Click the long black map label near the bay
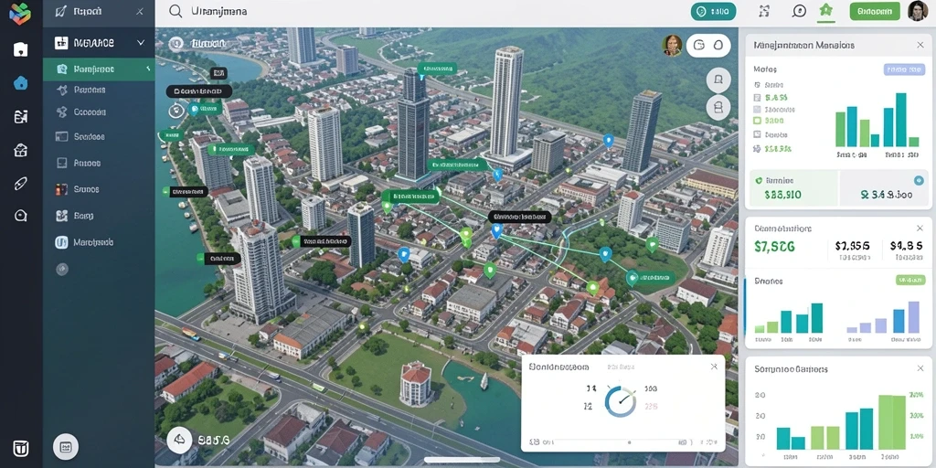Screen dimensions: 936x468 click(x=198, y=91)
